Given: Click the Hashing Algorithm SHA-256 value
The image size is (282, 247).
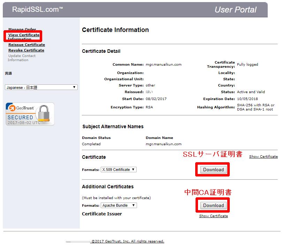Looking at the screenshot, I should [256, 107].
